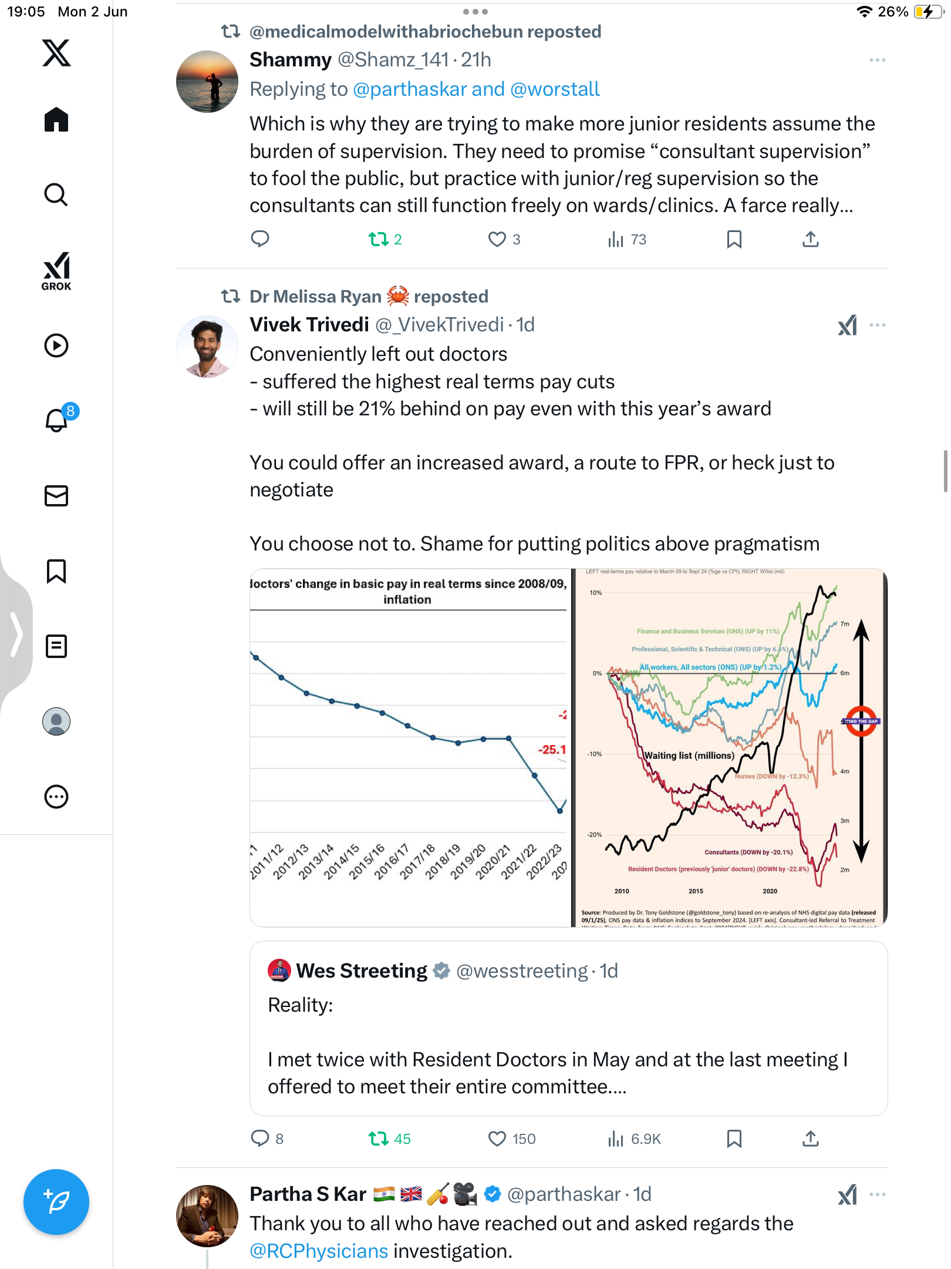Open the Profile item in the sidebar
951x1269 pixels.
(56, 721)
